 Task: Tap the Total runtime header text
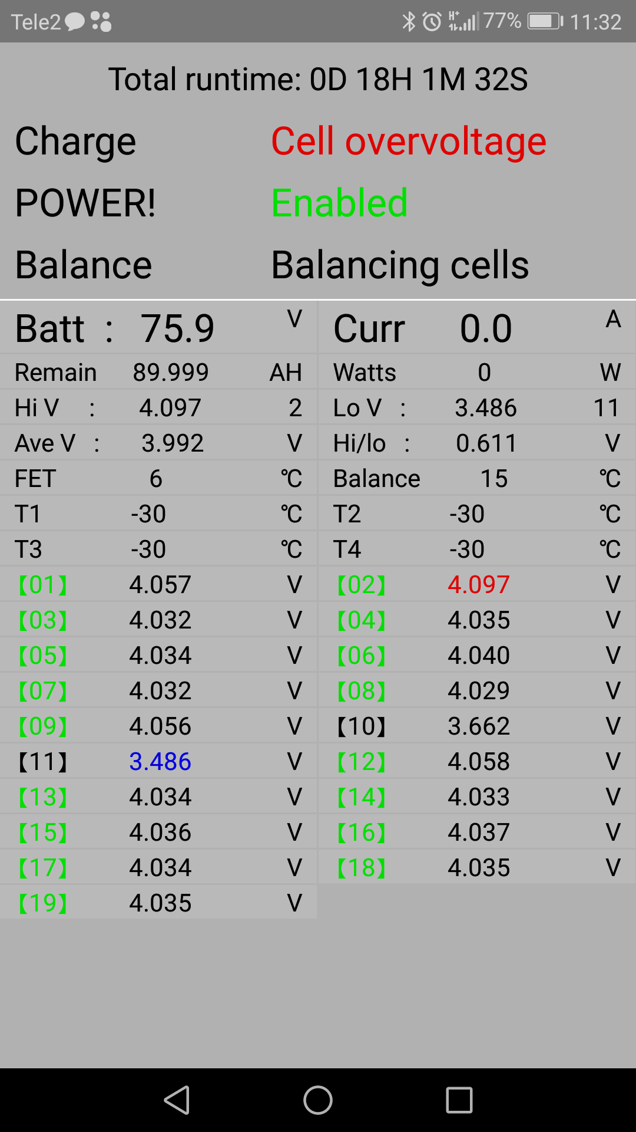point(318,80)
